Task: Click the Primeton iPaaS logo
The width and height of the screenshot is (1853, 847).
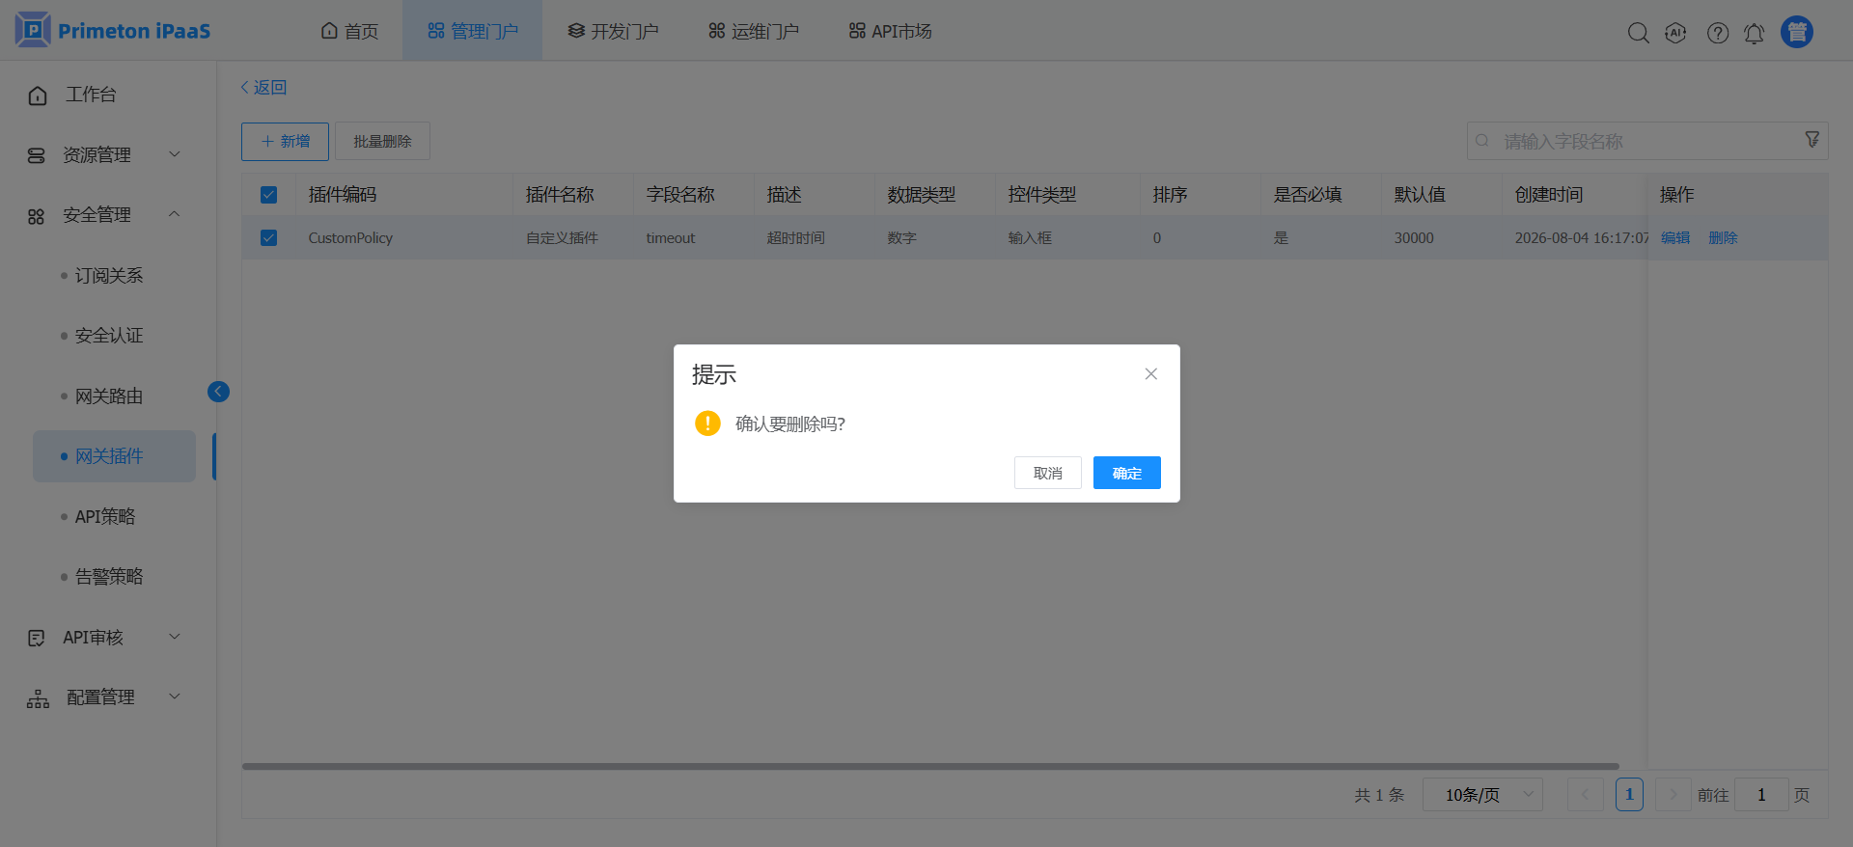Action: pyautogui.click(x=113, y=31)
